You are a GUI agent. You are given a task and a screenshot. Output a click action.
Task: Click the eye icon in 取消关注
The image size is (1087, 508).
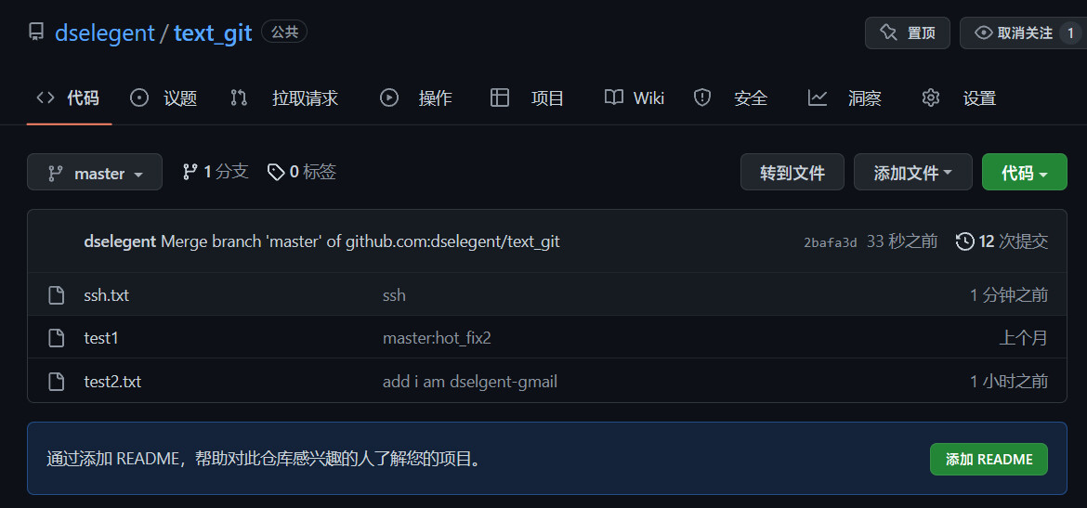983,33
